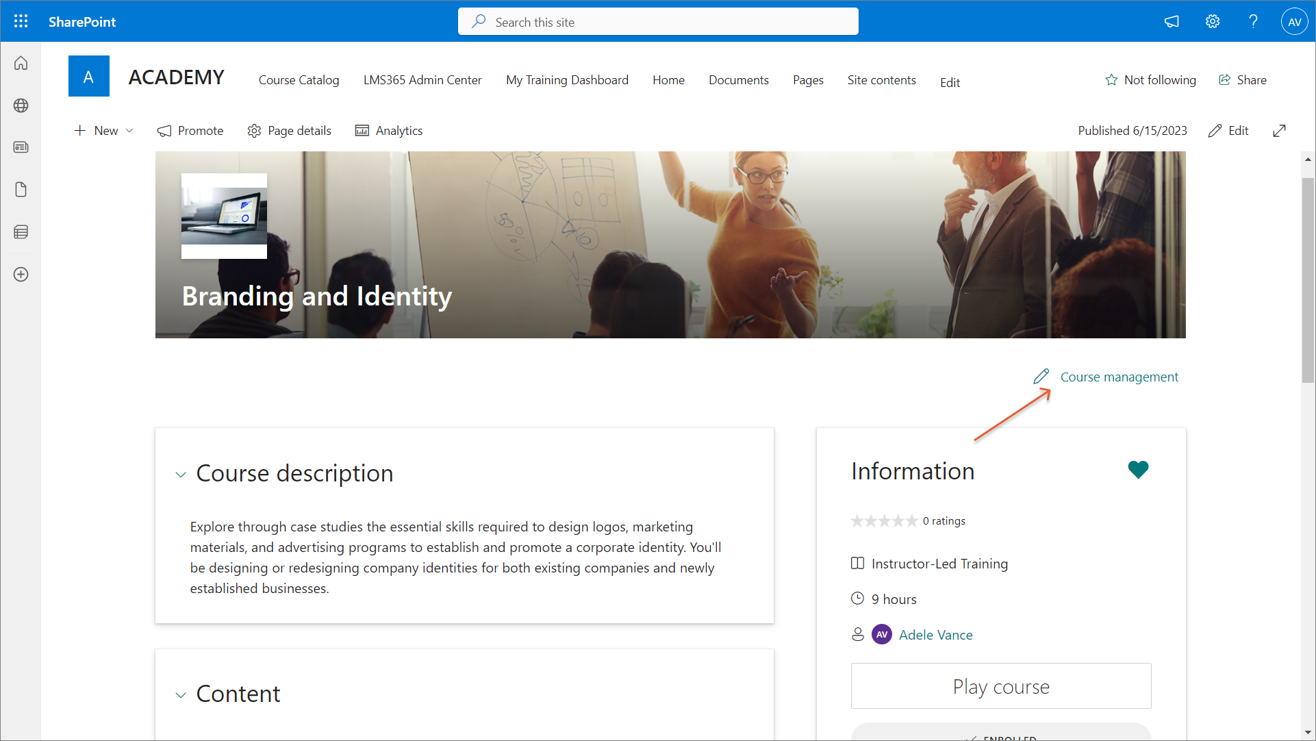The image size is (1316, 741).
Task: Open the help question mark icon
Action: 1253,21
